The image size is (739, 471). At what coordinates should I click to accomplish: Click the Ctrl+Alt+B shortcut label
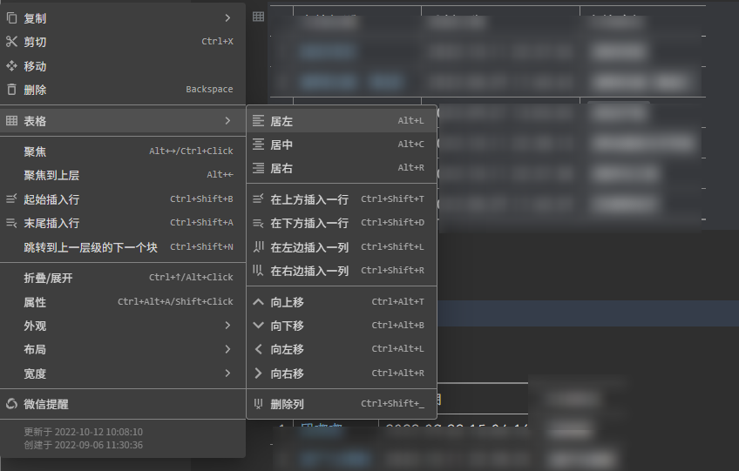point(397,325)
